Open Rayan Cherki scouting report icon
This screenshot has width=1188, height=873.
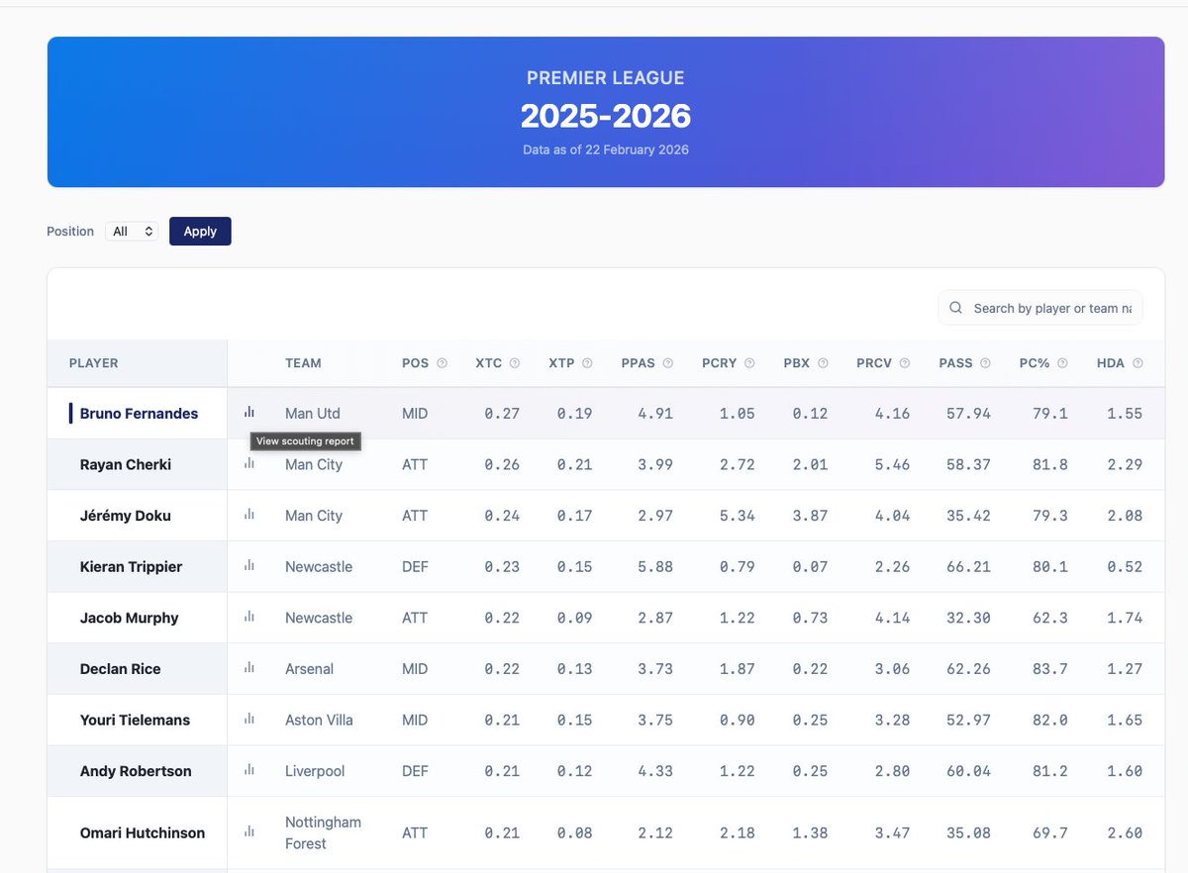pos(249,463)
